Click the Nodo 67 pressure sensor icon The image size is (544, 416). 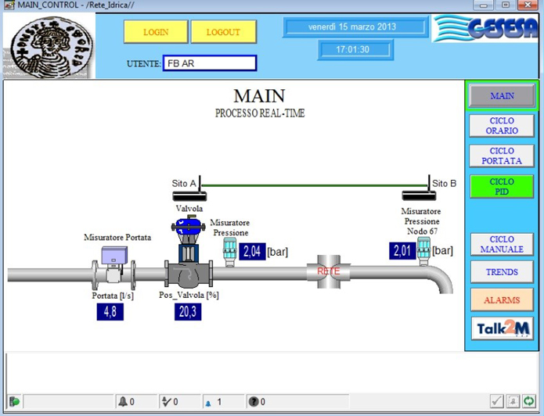tap(423, 249)
